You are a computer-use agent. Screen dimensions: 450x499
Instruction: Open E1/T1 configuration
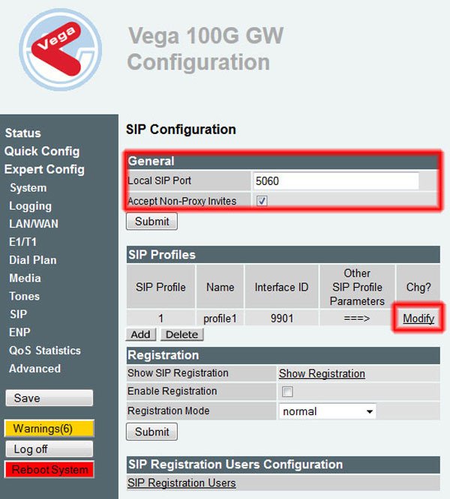[x=23, y=242]
